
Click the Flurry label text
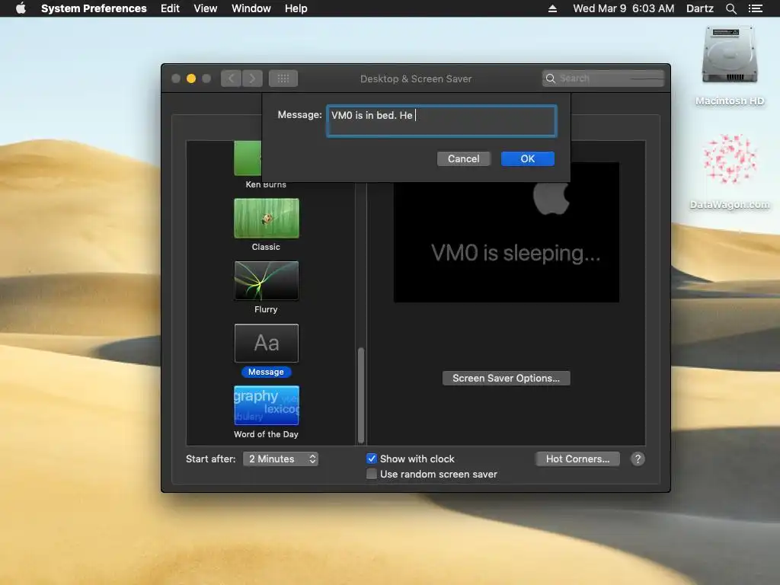pos(266,309)
